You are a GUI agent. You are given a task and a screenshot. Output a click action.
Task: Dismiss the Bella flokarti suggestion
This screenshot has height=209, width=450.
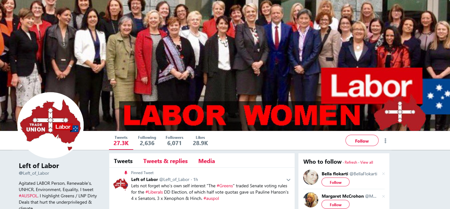click(383, 174)
